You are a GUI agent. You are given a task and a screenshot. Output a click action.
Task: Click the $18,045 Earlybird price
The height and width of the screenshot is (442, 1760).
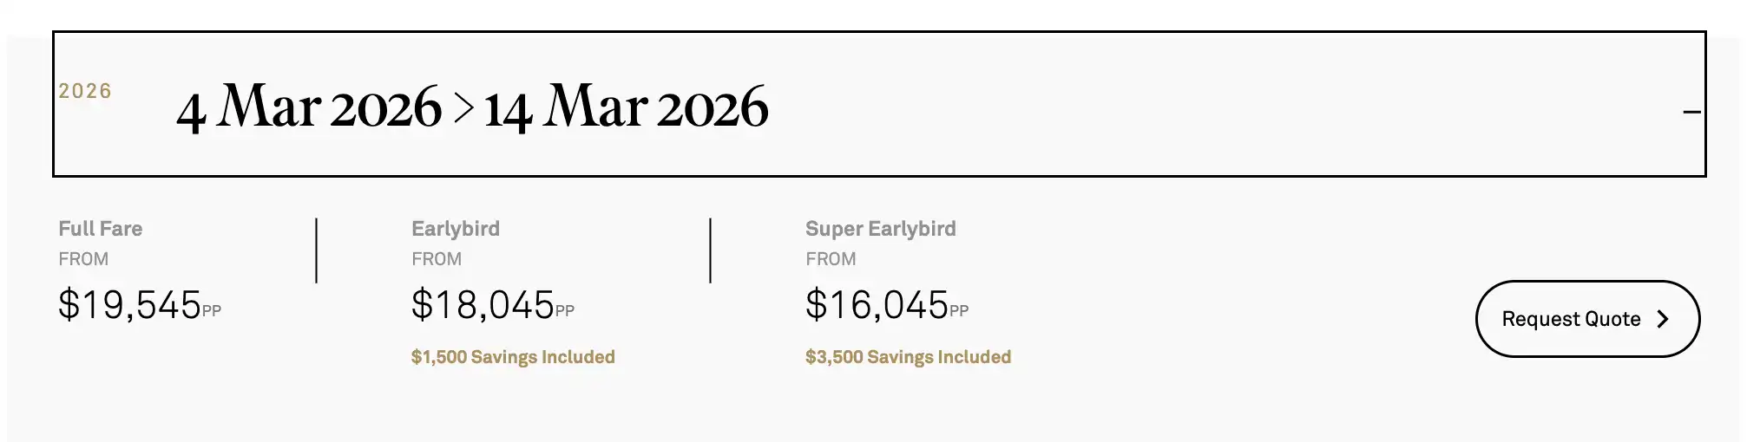click(x=483, y=305)
